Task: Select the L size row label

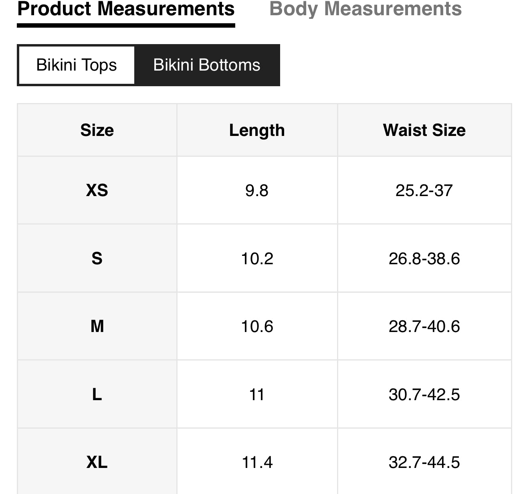Action: click(x=97, y=394)
